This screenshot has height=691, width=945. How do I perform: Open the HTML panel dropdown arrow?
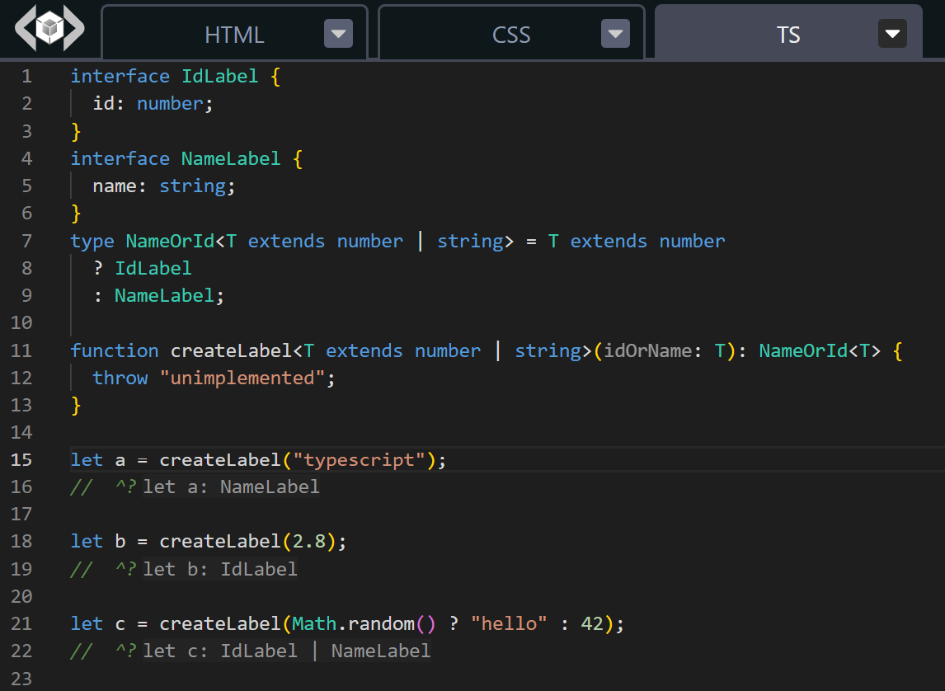coord(338,34)
